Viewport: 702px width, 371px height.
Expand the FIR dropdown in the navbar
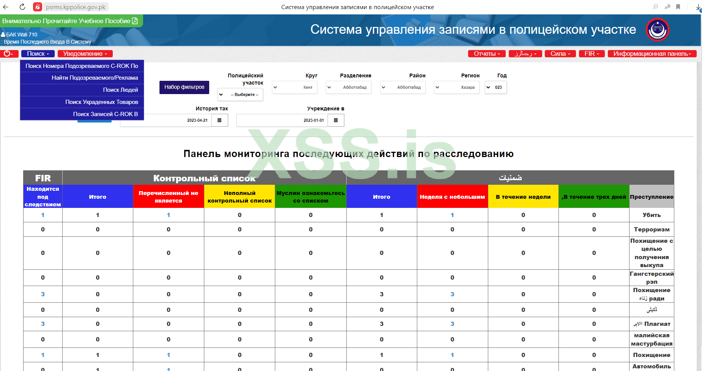[x=592, y=54]
